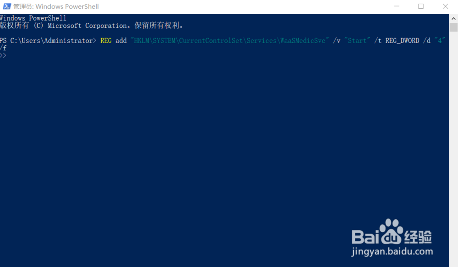
Task: Click the /f flag on second line
Action: pos(3,48)
